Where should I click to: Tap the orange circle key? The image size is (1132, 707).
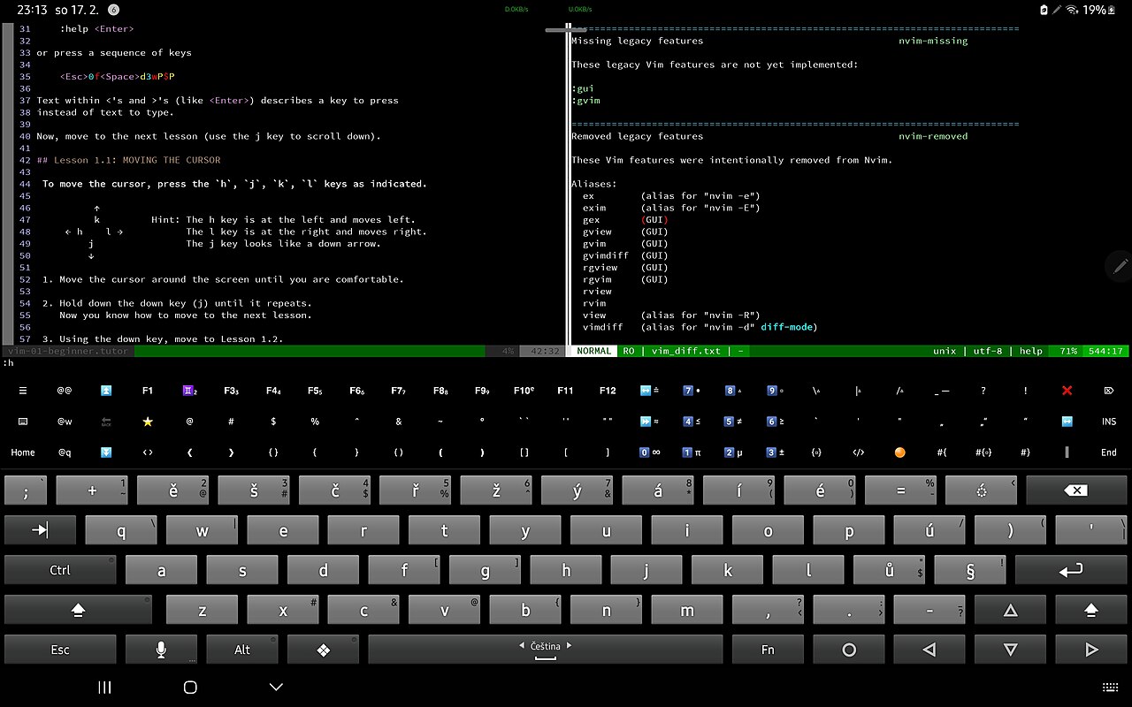(x=900, y=452)
